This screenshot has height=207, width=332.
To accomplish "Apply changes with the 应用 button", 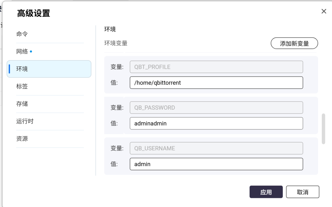I will 266,192.
